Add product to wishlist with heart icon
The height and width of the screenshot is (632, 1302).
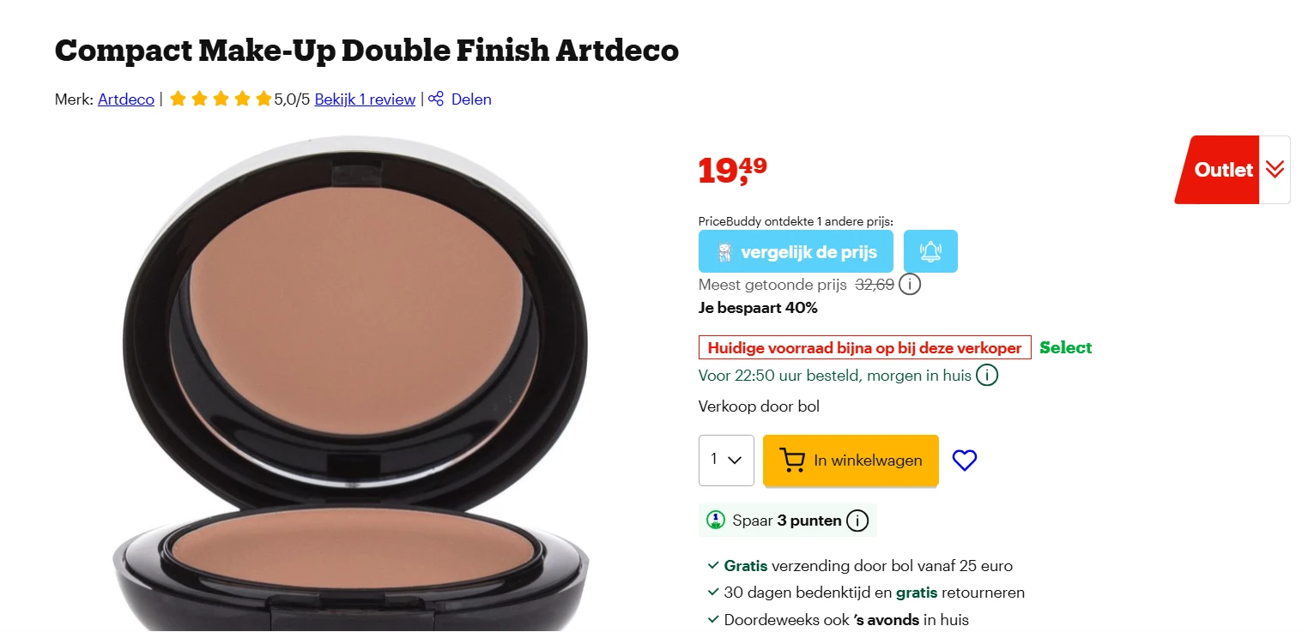point(965,460)
